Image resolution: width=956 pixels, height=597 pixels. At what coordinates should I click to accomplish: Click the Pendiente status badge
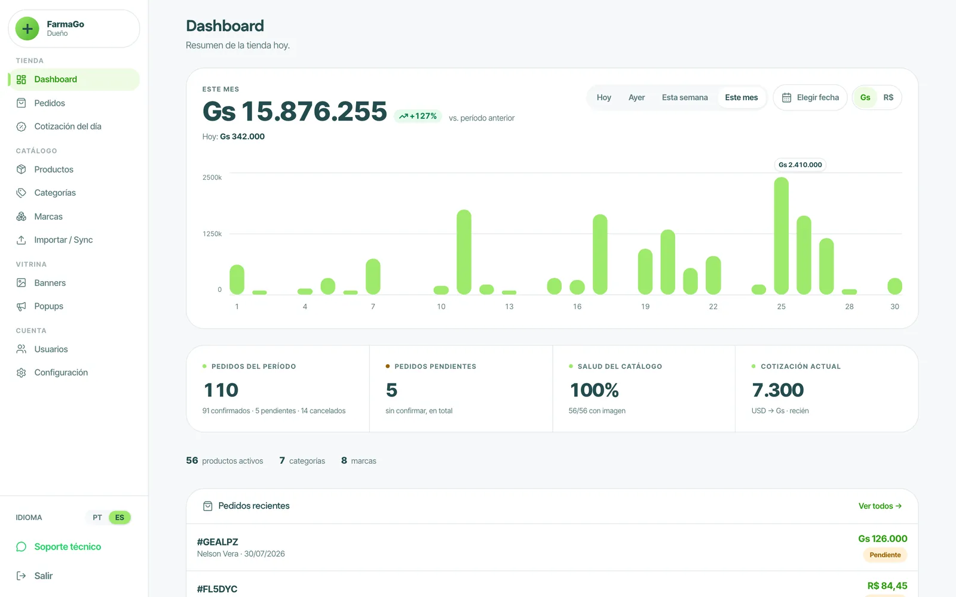click(885, 555)
